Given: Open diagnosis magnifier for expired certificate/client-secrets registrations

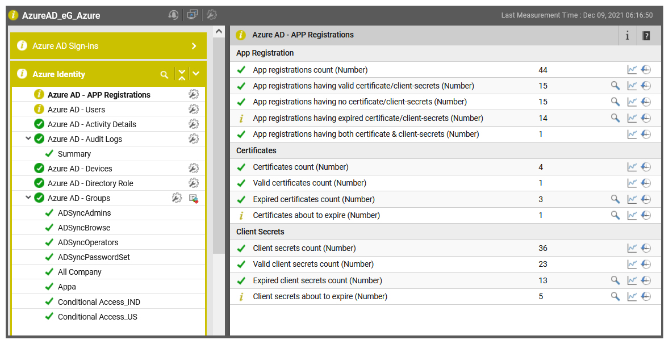Looking at the screenshot, I should tap(615, 118).
